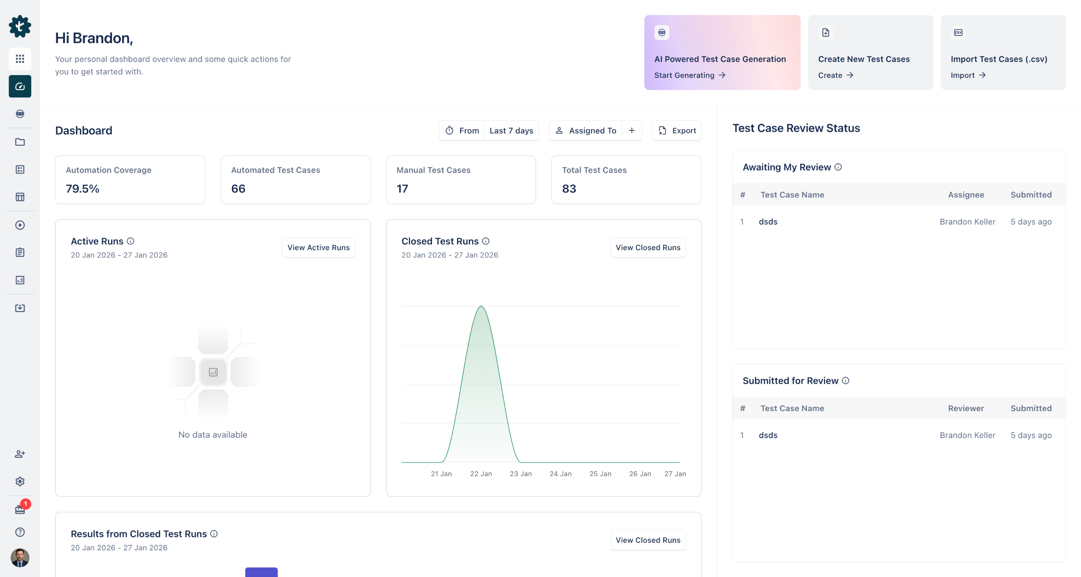The height and width of the screenshot is (577, 1081).
Task: Click the plus button to add filter
Action: point(632,131)
